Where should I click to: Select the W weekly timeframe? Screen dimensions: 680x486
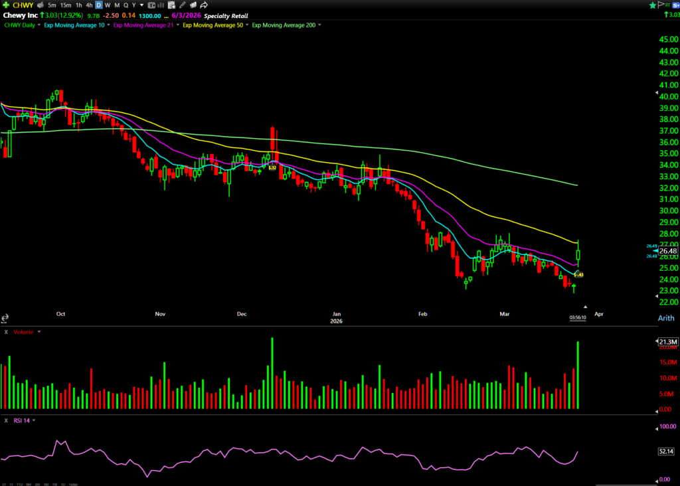point(107,5)
